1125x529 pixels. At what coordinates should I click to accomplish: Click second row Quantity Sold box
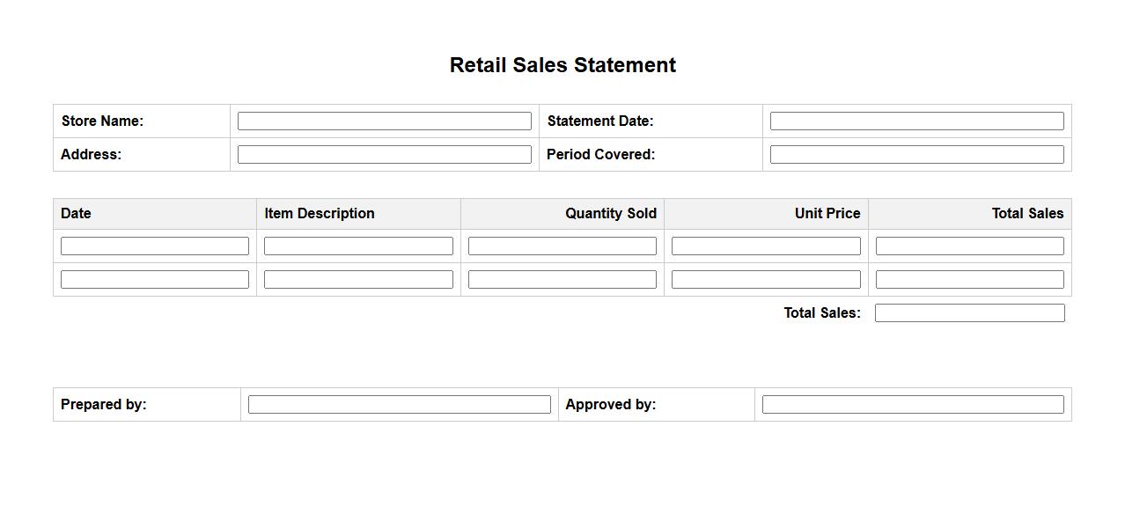point(562,280)
